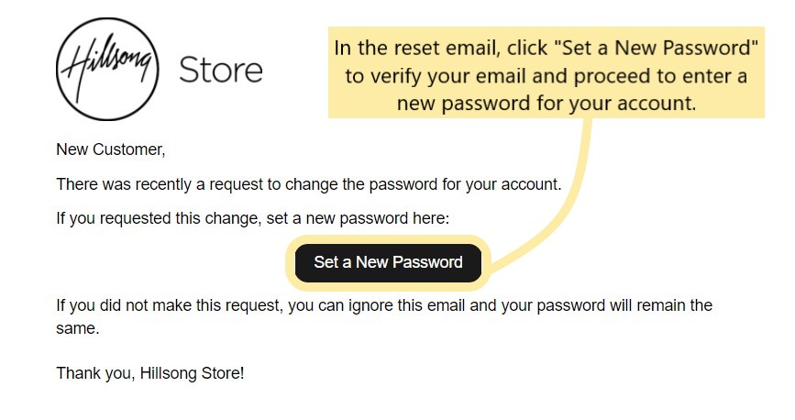
Task: Click the word "same." ending the paragraph
Action: [78, 327]
